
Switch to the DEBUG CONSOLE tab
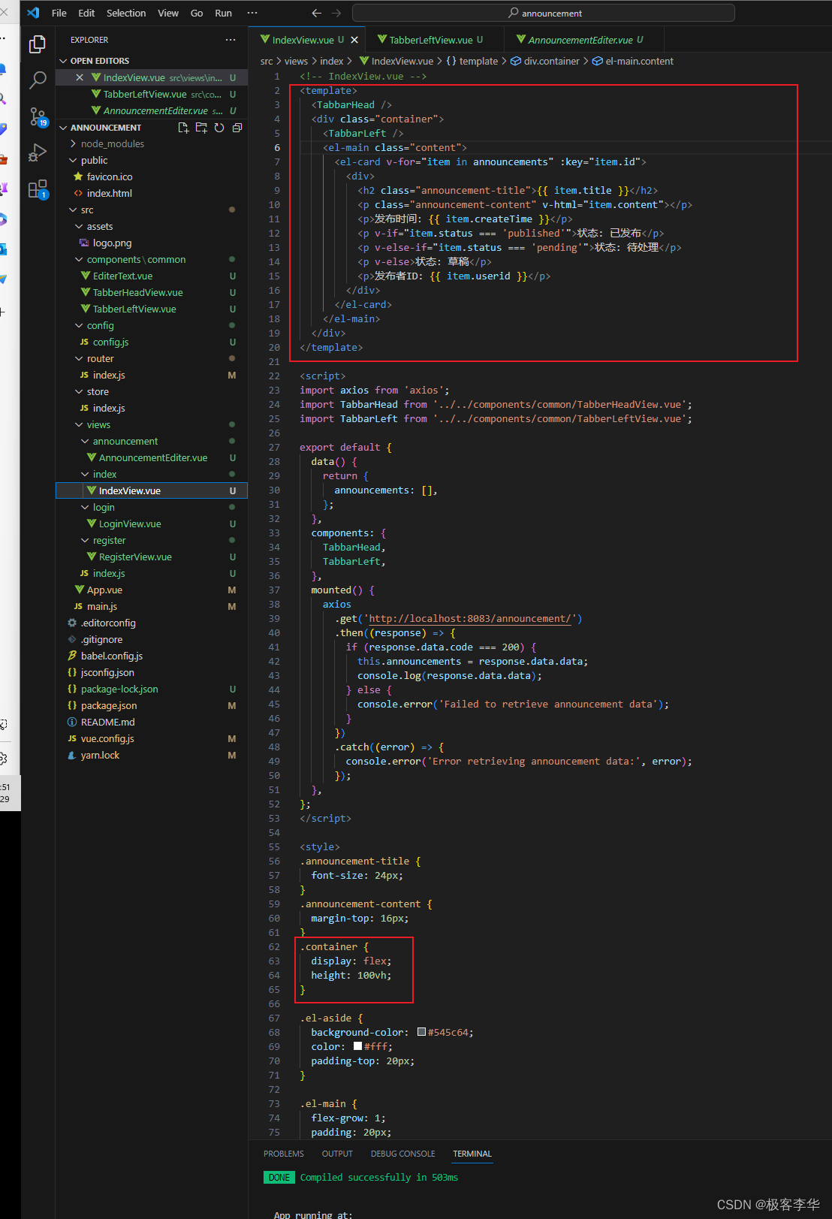[x=402, y=1154]
